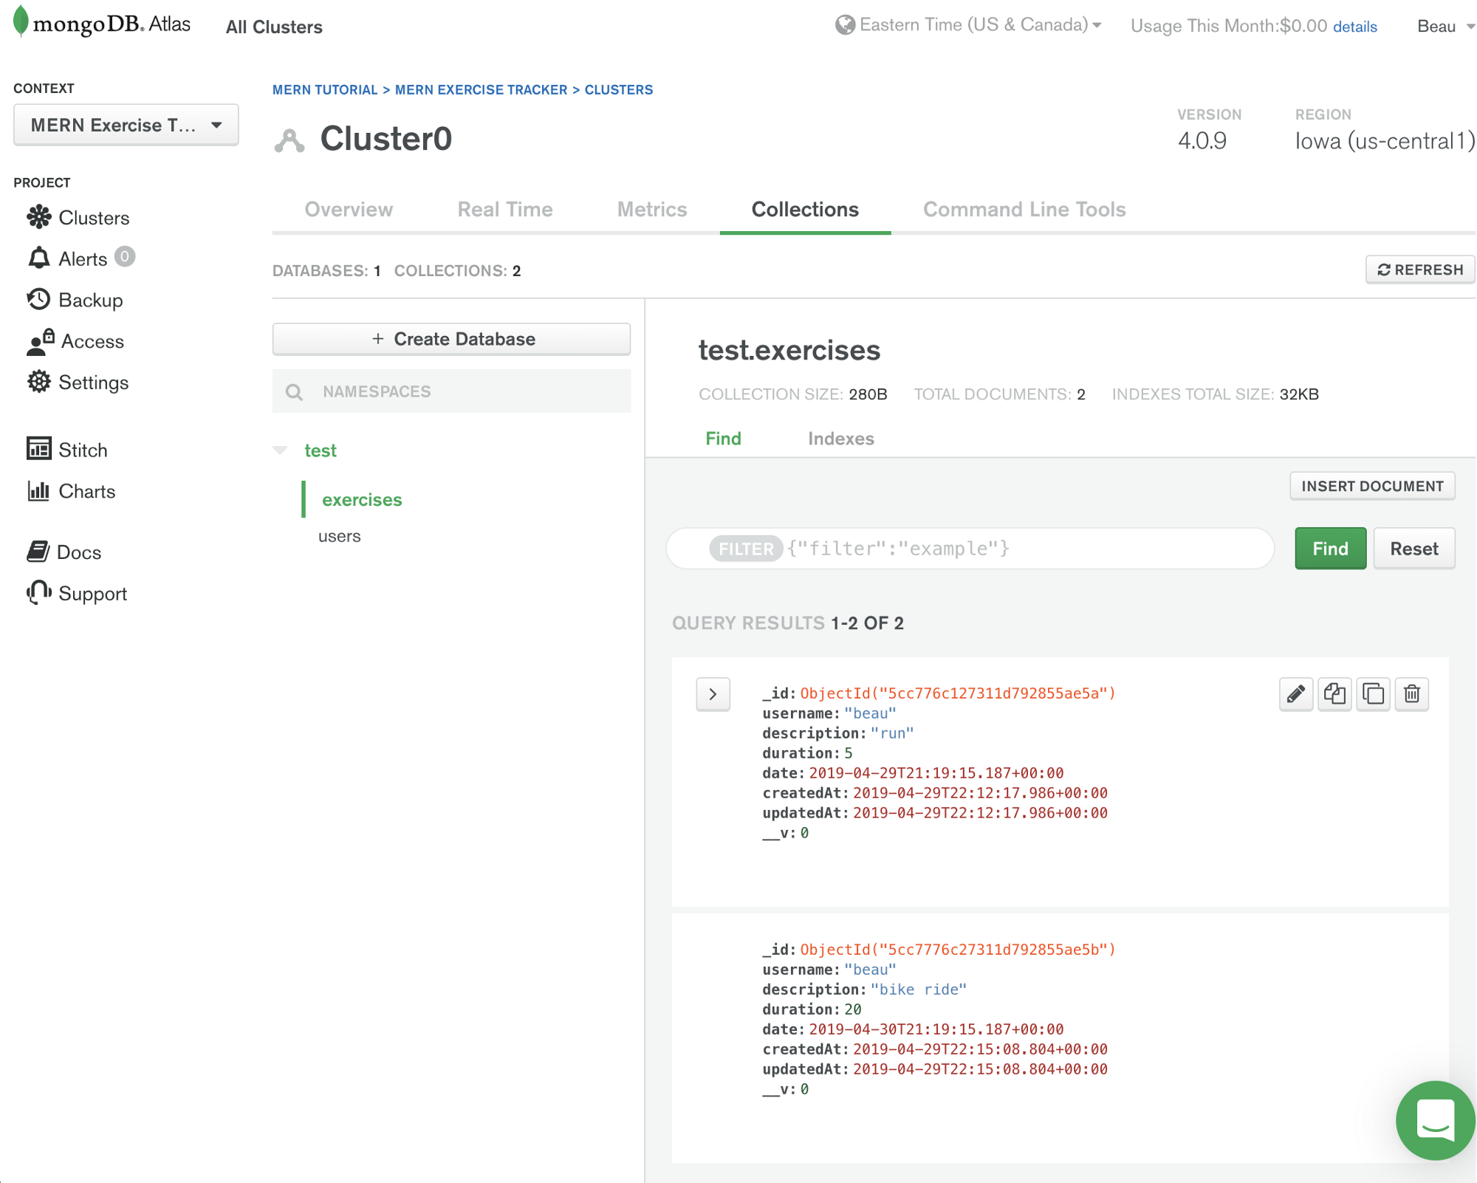Click the globe timezone icon
The height and width of the screenshot is (1183, 1477).
tap(845, 25)
